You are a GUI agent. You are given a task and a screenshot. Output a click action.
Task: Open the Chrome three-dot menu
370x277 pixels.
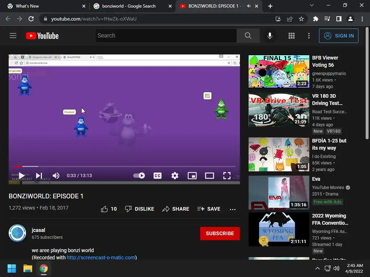click(362, 19)
